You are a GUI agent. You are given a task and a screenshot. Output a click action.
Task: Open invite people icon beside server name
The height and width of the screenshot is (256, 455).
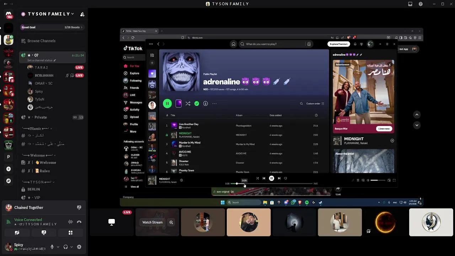click(82, 14)
